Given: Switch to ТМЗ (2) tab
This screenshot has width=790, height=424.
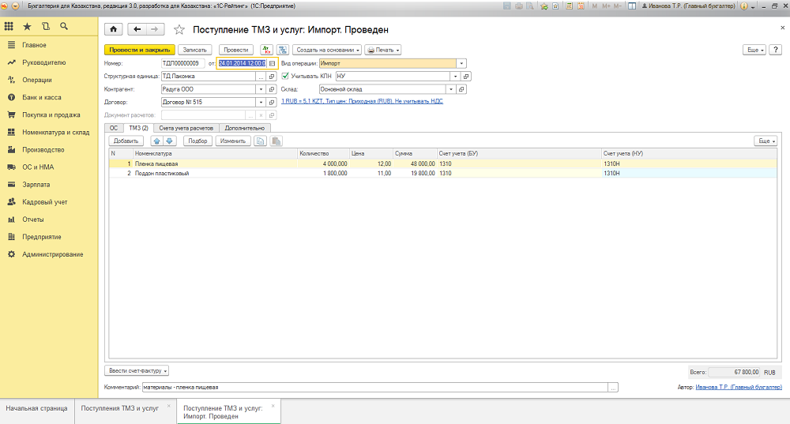Looking at the screenshot, I should (x=138, y=128).
